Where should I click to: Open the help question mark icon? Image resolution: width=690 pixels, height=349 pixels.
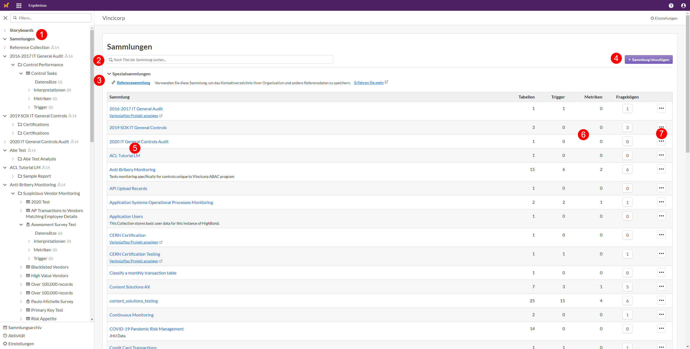point(671,5)
